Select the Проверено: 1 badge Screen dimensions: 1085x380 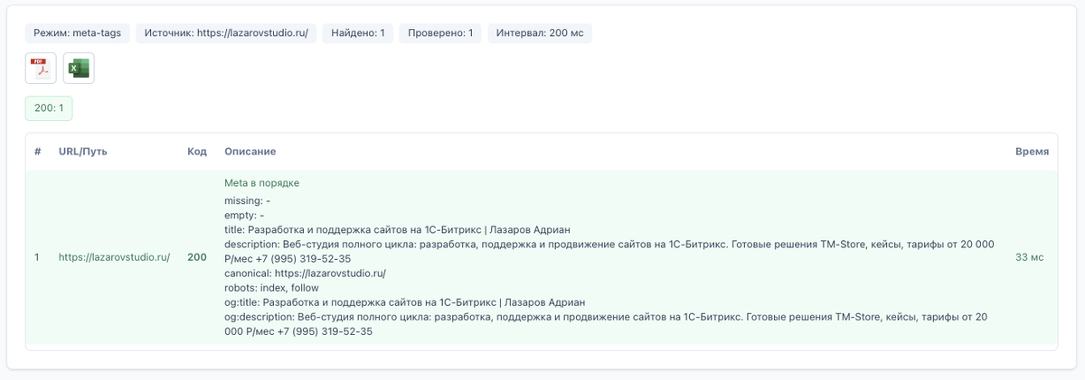click(440, 32)
